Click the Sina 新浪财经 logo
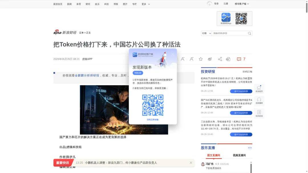This screenshot has height=173, width=308. (65, 32)
